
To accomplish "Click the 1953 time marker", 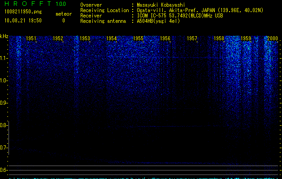I will pos(85,38).
